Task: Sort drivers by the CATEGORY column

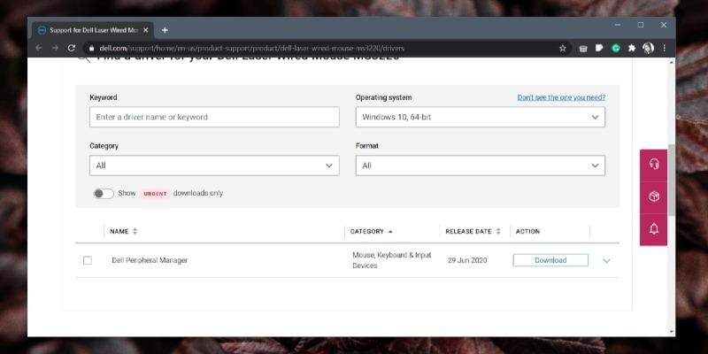Action: coord(371,231)
